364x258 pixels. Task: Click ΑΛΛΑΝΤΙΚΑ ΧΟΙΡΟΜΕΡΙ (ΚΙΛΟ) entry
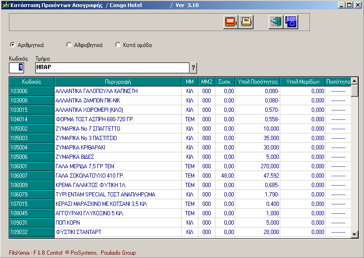point(118,110)
